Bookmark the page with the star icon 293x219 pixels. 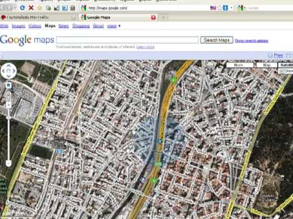(220, 8)
